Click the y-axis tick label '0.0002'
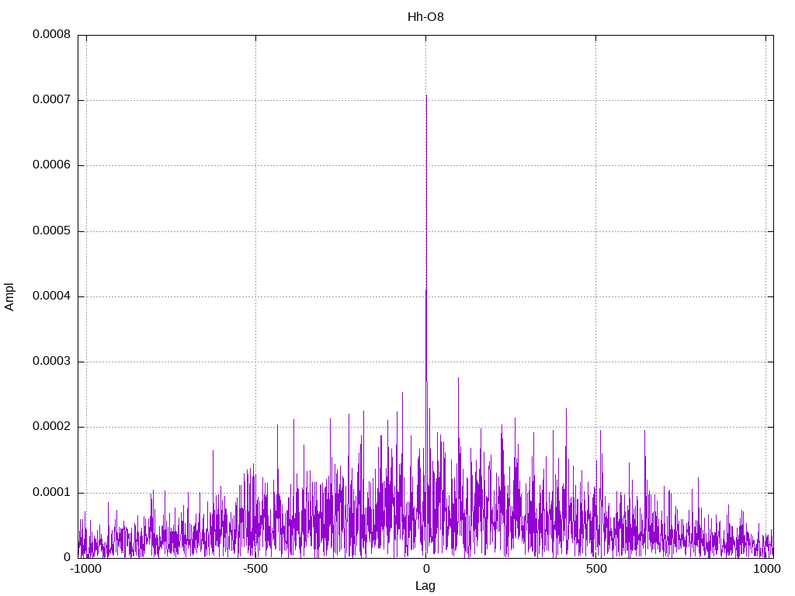The width and height of the screenshot is (795, 596). 52,427
